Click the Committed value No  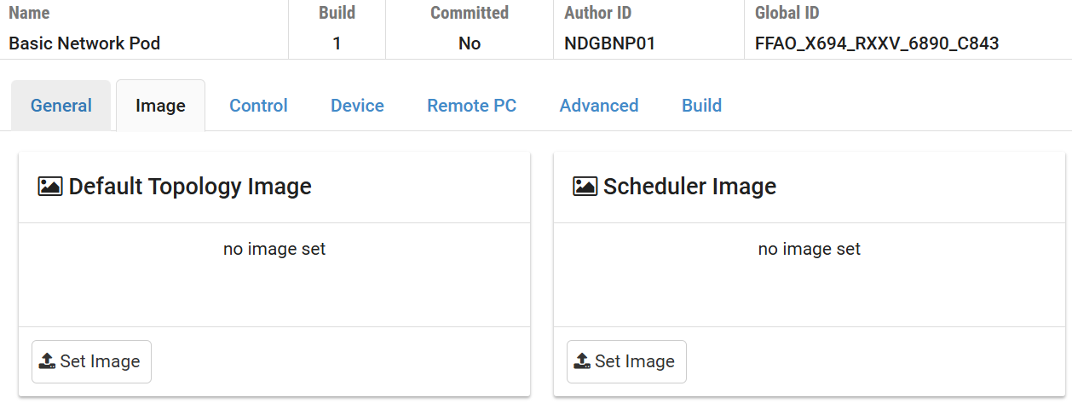470,43
